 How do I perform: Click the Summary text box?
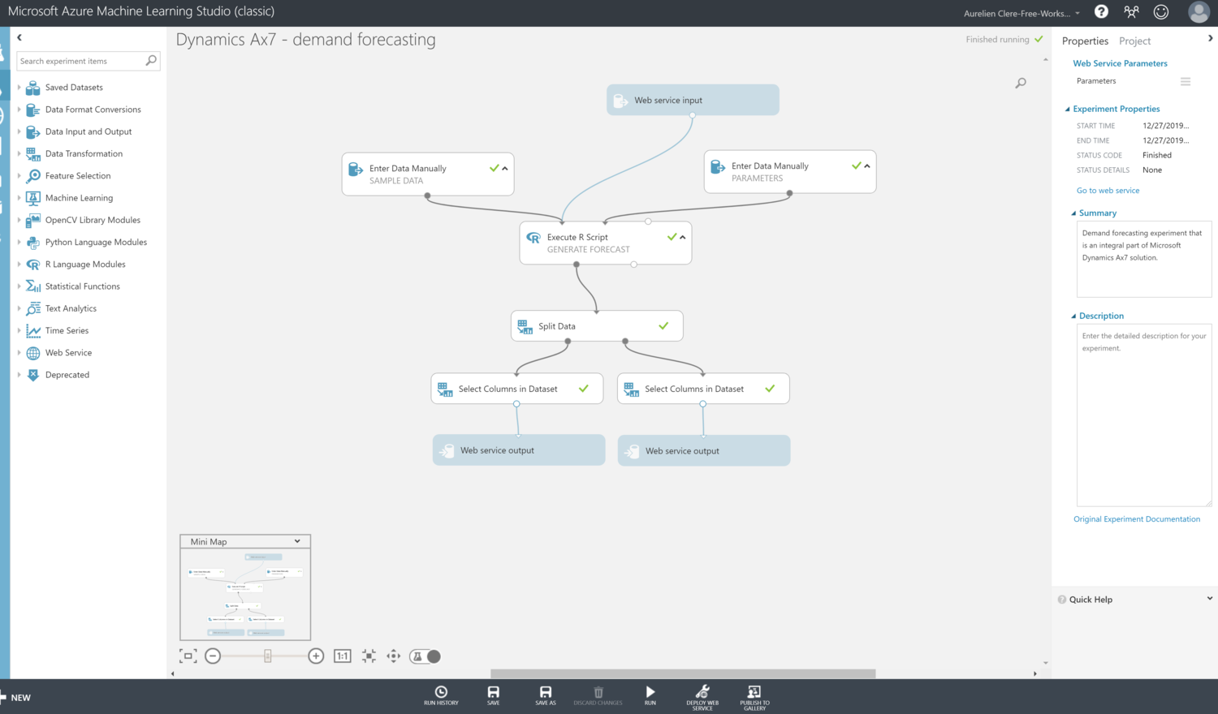coord(1144,260)
